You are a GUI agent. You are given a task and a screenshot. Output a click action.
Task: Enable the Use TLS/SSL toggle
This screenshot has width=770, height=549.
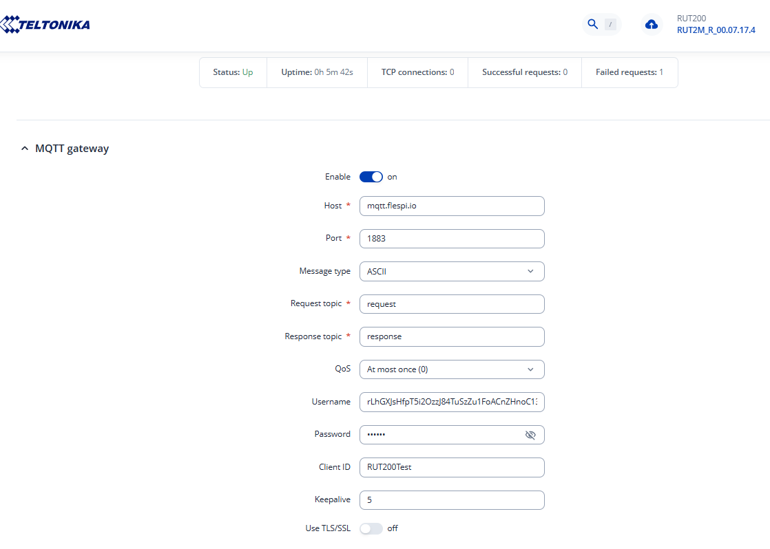click(371, 528)
